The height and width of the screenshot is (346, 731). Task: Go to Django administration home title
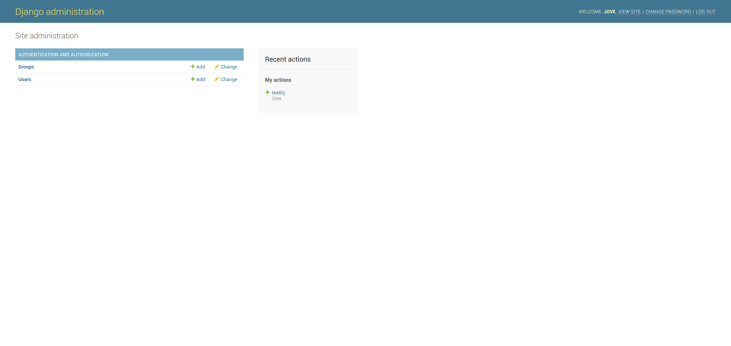point(59,12)
